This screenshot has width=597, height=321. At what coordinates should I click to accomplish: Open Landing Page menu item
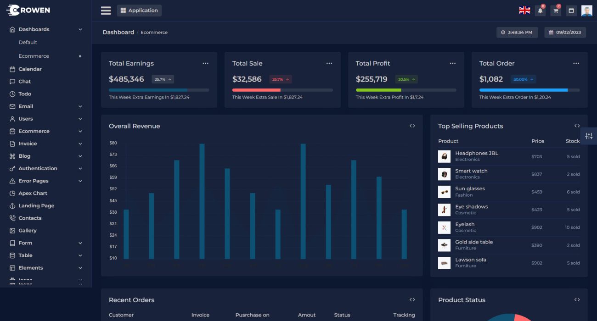coord(36,206)
